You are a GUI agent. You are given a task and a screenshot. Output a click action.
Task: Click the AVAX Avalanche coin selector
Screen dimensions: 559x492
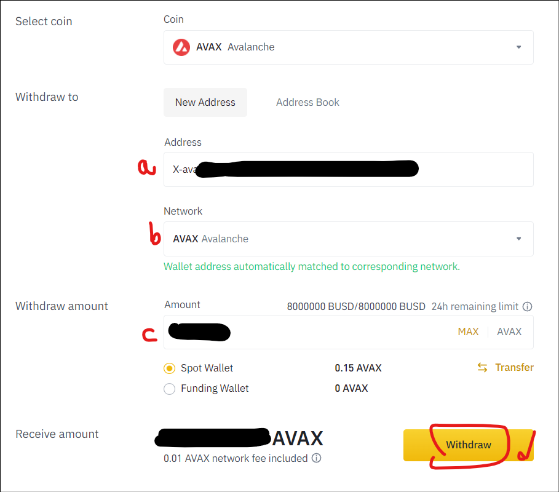[x=348, y=47]
